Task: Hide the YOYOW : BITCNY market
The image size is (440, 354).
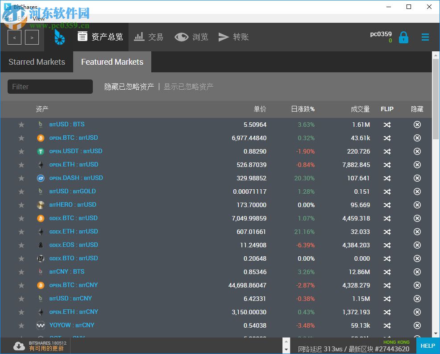Action: [417, 325]
